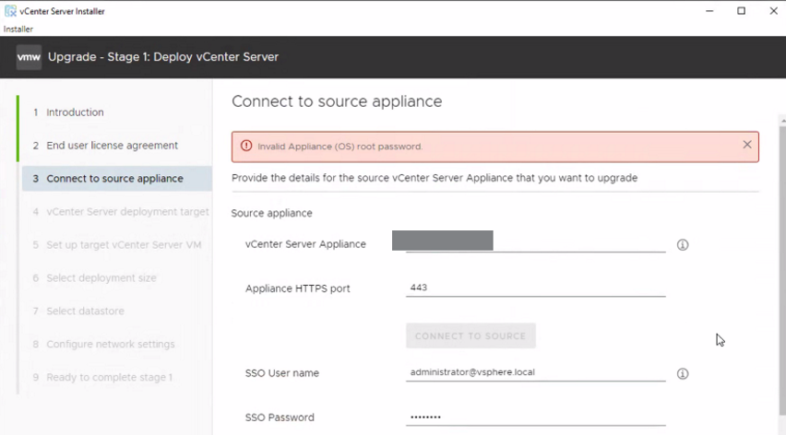Image resolution: width=786 pixels, height=435 pixels.
Task: Click the 'Appliance HTTPS port' label
Action: point(298,288)
